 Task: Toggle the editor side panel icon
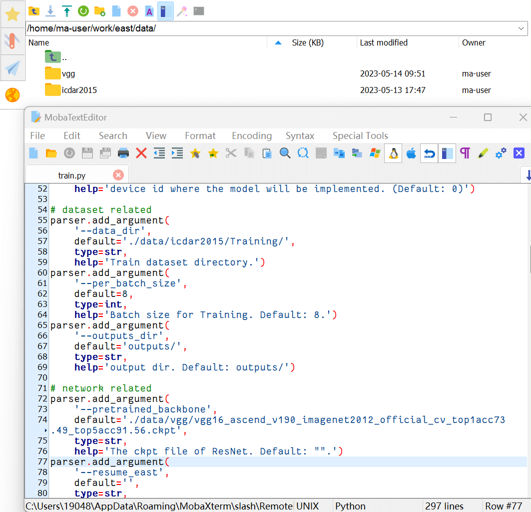coord(447,153)
